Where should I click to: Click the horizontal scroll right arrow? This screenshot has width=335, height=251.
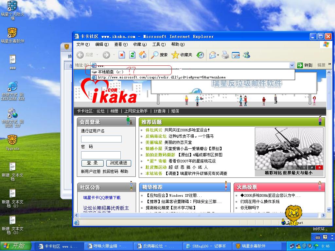pyautogui.click(x=323, y=215)
